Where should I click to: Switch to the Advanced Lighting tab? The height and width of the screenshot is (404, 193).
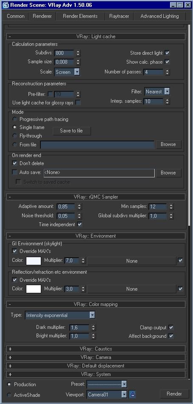159,16
